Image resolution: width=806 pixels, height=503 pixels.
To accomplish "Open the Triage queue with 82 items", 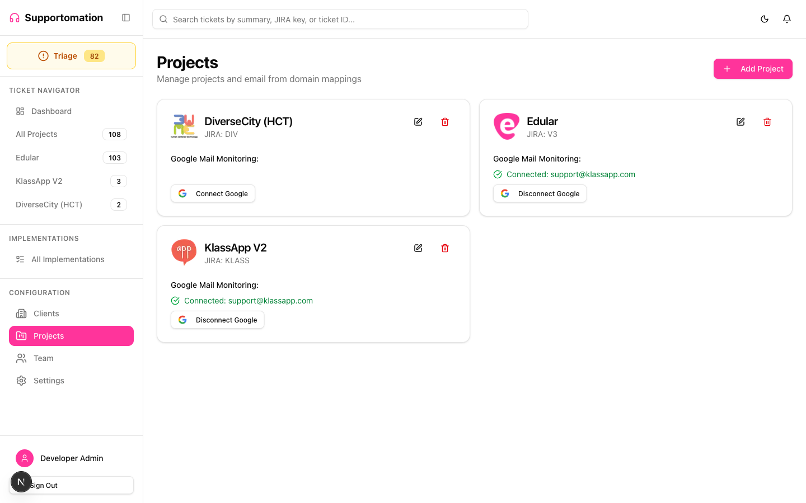I will point(71,56).
